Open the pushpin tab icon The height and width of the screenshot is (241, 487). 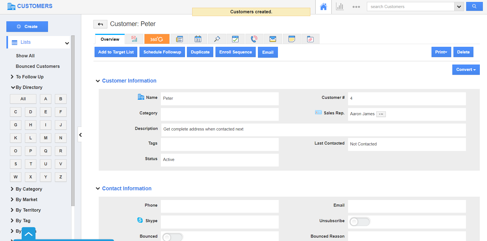pos(217,39)
